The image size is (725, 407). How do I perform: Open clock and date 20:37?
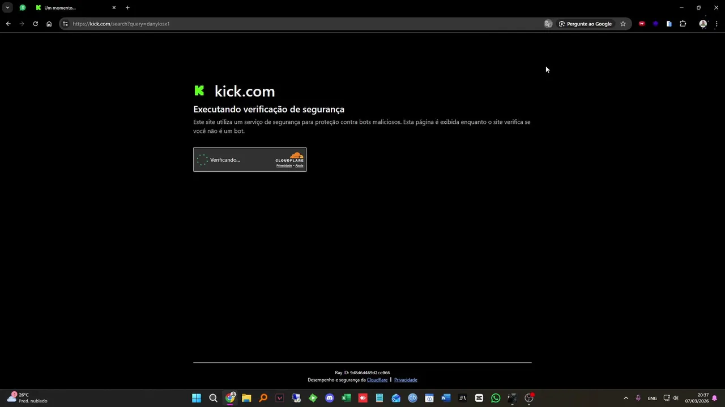[x=697, y=398]
